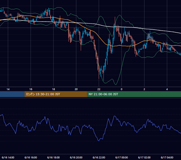Viewport: 181px width, 160px height.
Task: Click the 0 hour label on price chart axis
Action: [x=121, y=89]
